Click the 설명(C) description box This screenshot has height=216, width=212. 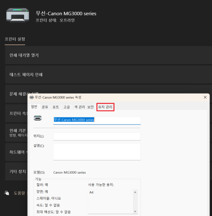97,152
